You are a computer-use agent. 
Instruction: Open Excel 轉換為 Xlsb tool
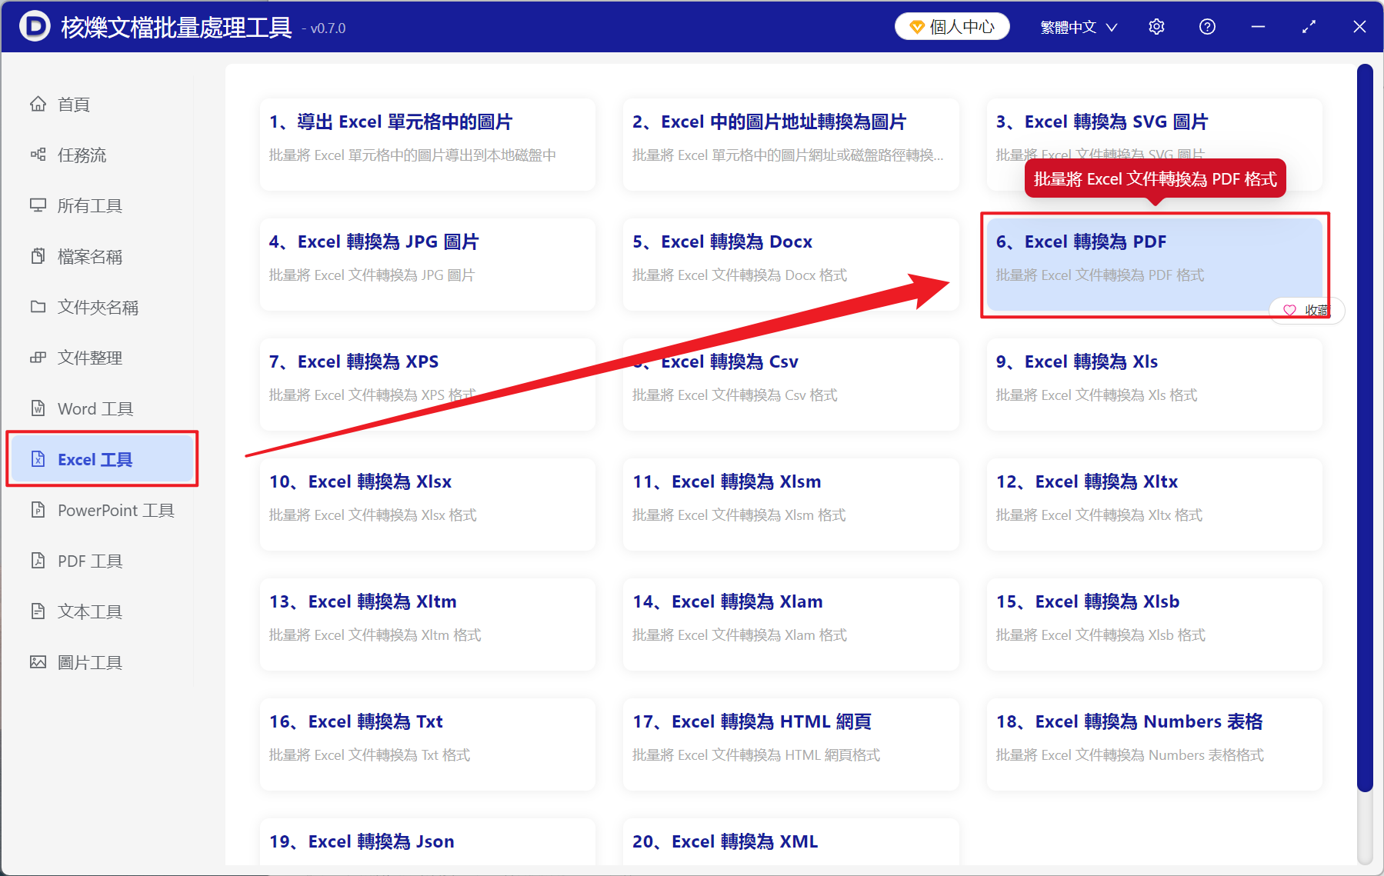coord(1154,624)
